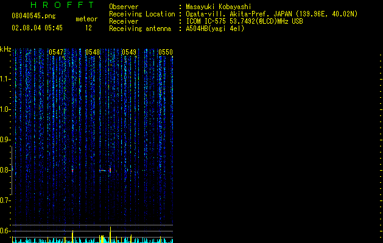Click the Observer label

pos(124,7)
